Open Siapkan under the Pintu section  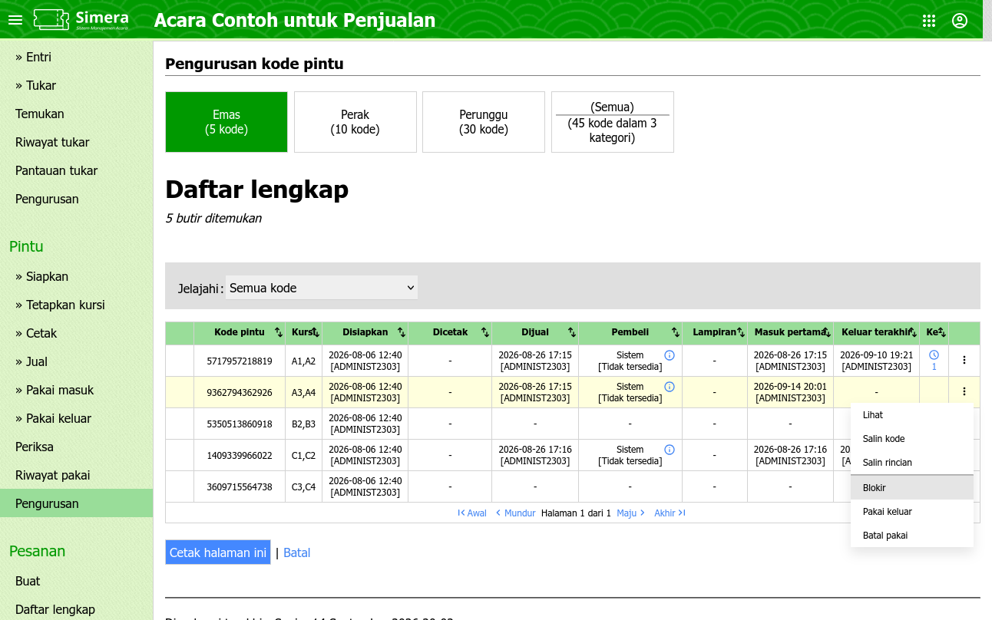tap(77, 276)
